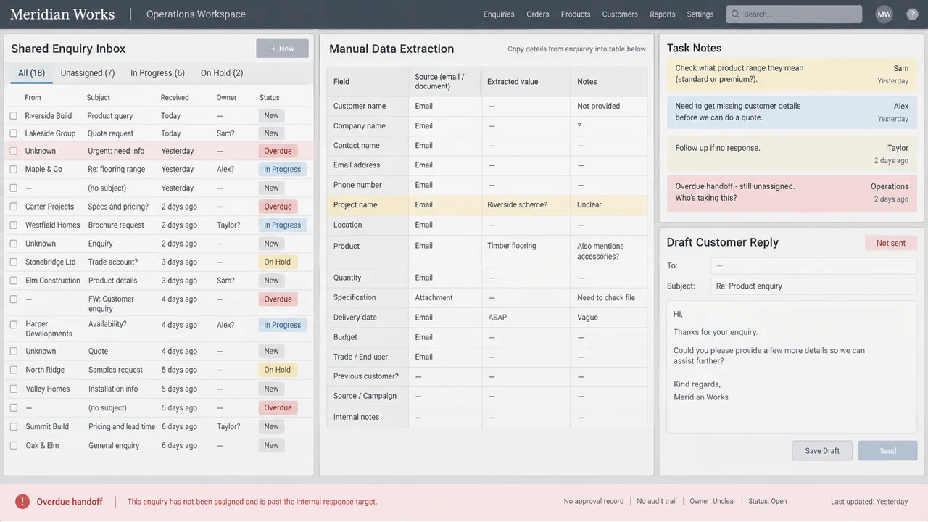
Task: Click the To recipient field
Action: pyautogui.click(x=813, y=266)
